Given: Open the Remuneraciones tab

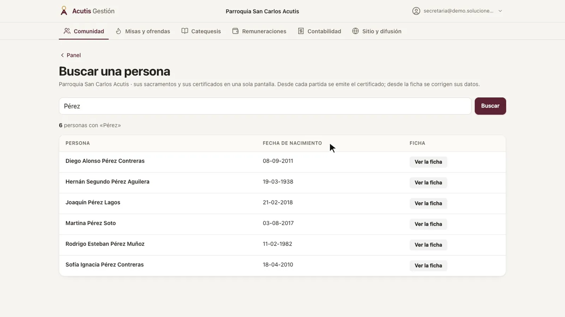Looking at the screenshot, I should (x=259, y=31).
